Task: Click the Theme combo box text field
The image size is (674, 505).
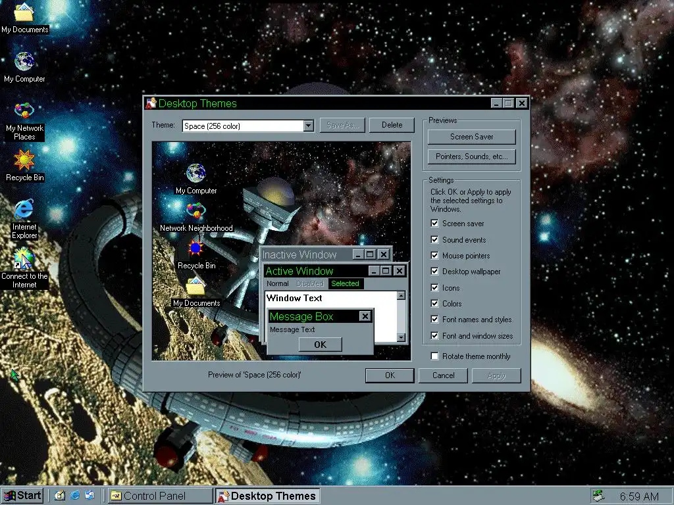Action: point(243,126)
